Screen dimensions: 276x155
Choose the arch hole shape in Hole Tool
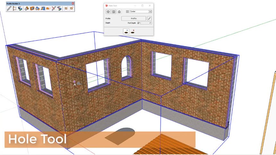[x=119, y=12]
